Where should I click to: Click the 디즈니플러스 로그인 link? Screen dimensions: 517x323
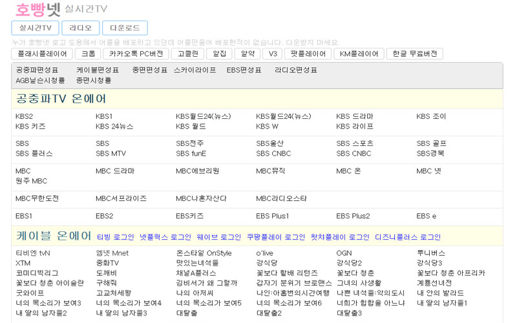tap(407, 237)
